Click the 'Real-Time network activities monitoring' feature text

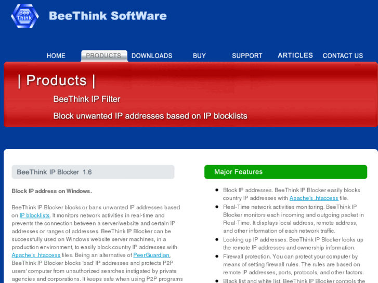pyautogui.click(x=293, y=219)
